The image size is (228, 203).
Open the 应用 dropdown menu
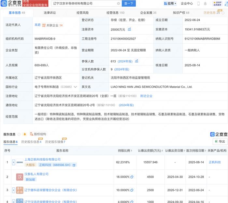170,4
